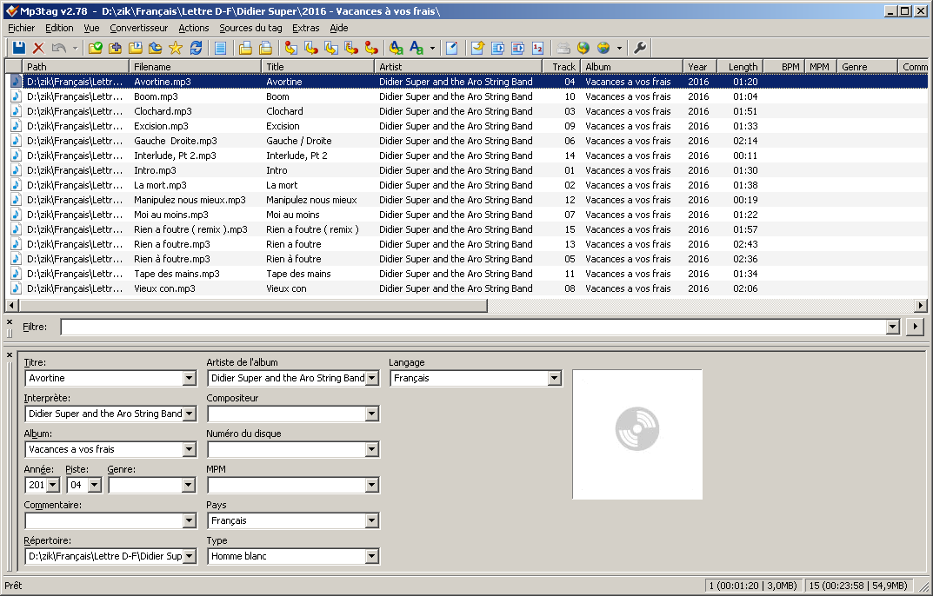The height and width of the screenshot is (596, 933).
Task: Focus the Commentaire field
Action: pos(104,521)
